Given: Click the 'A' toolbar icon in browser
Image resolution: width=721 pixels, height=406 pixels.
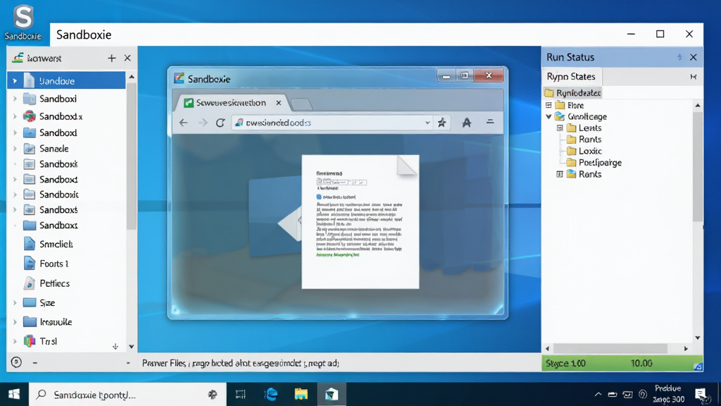Looking at the screenshot, I should pyautogui.click(x=466, y=123).
